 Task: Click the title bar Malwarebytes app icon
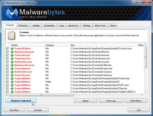pos(3,3)
